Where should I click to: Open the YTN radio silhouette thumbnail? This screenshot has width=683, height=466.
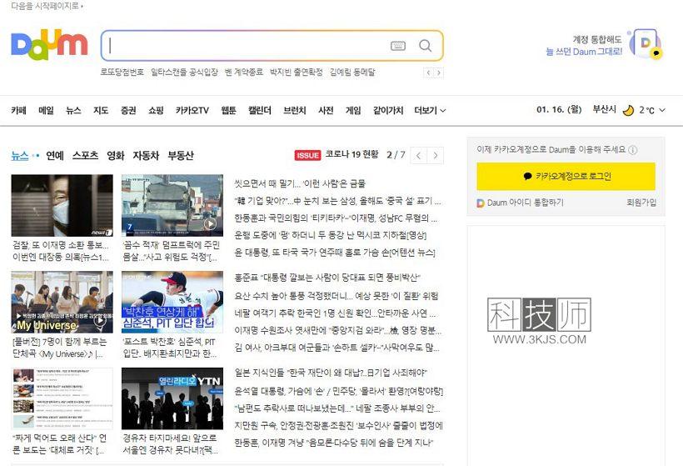tap(172, 398)
